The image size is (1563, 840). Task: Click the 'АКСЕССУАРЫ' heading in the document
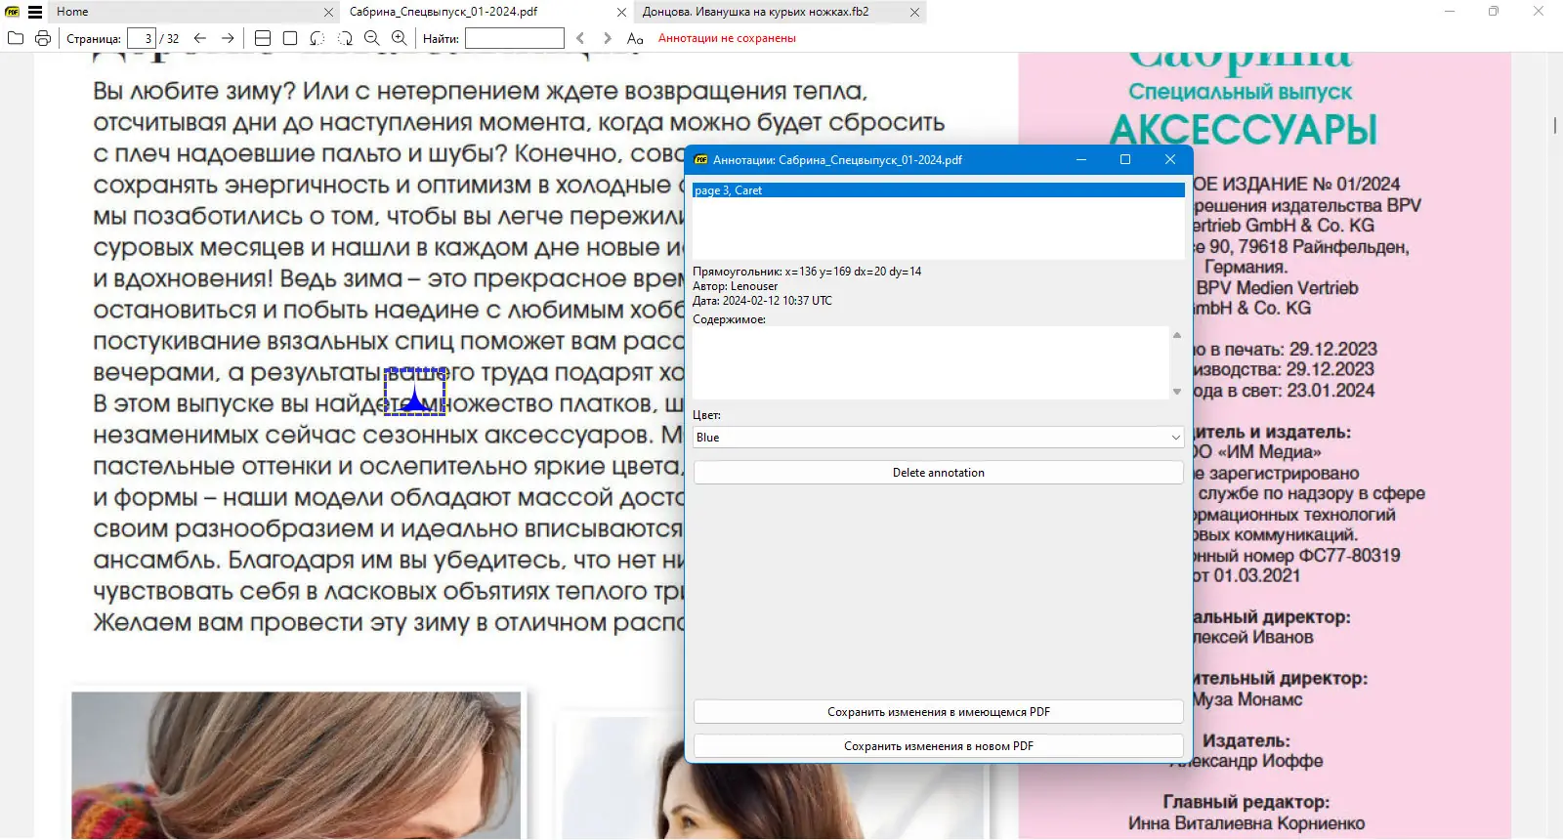coord(1244,130)
